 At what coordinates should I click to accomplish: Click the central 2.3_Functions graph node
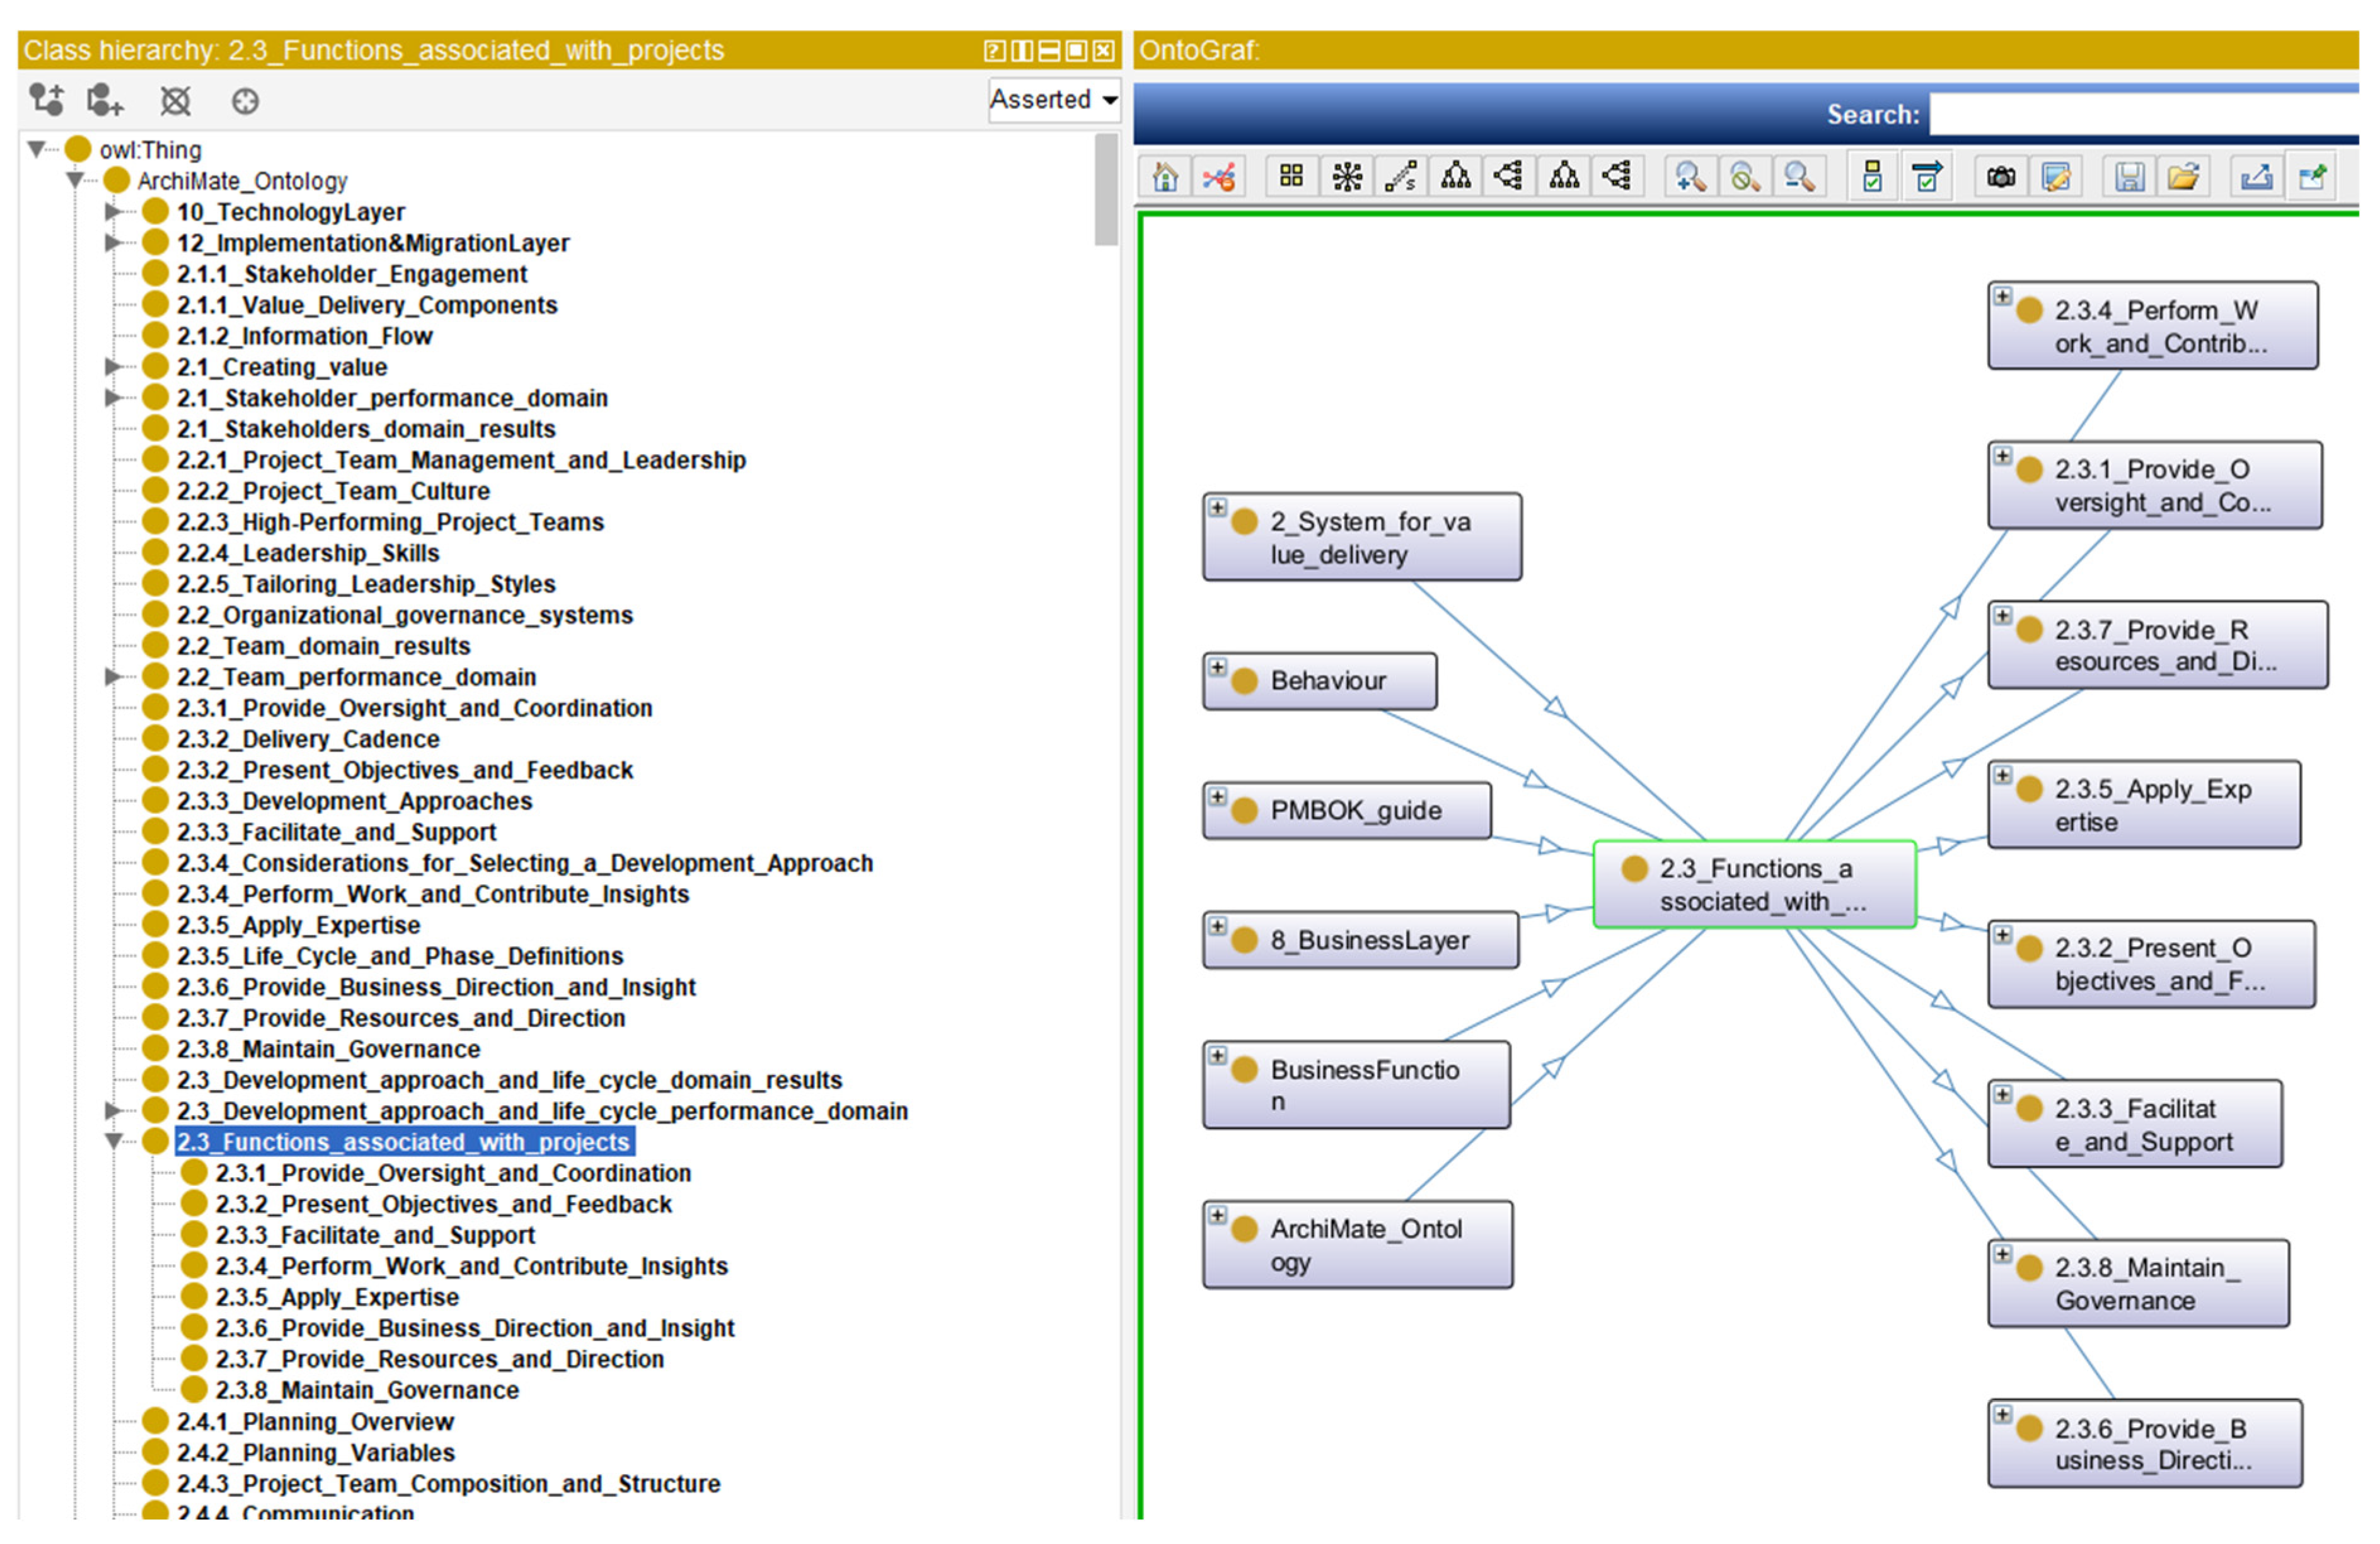1754,884
